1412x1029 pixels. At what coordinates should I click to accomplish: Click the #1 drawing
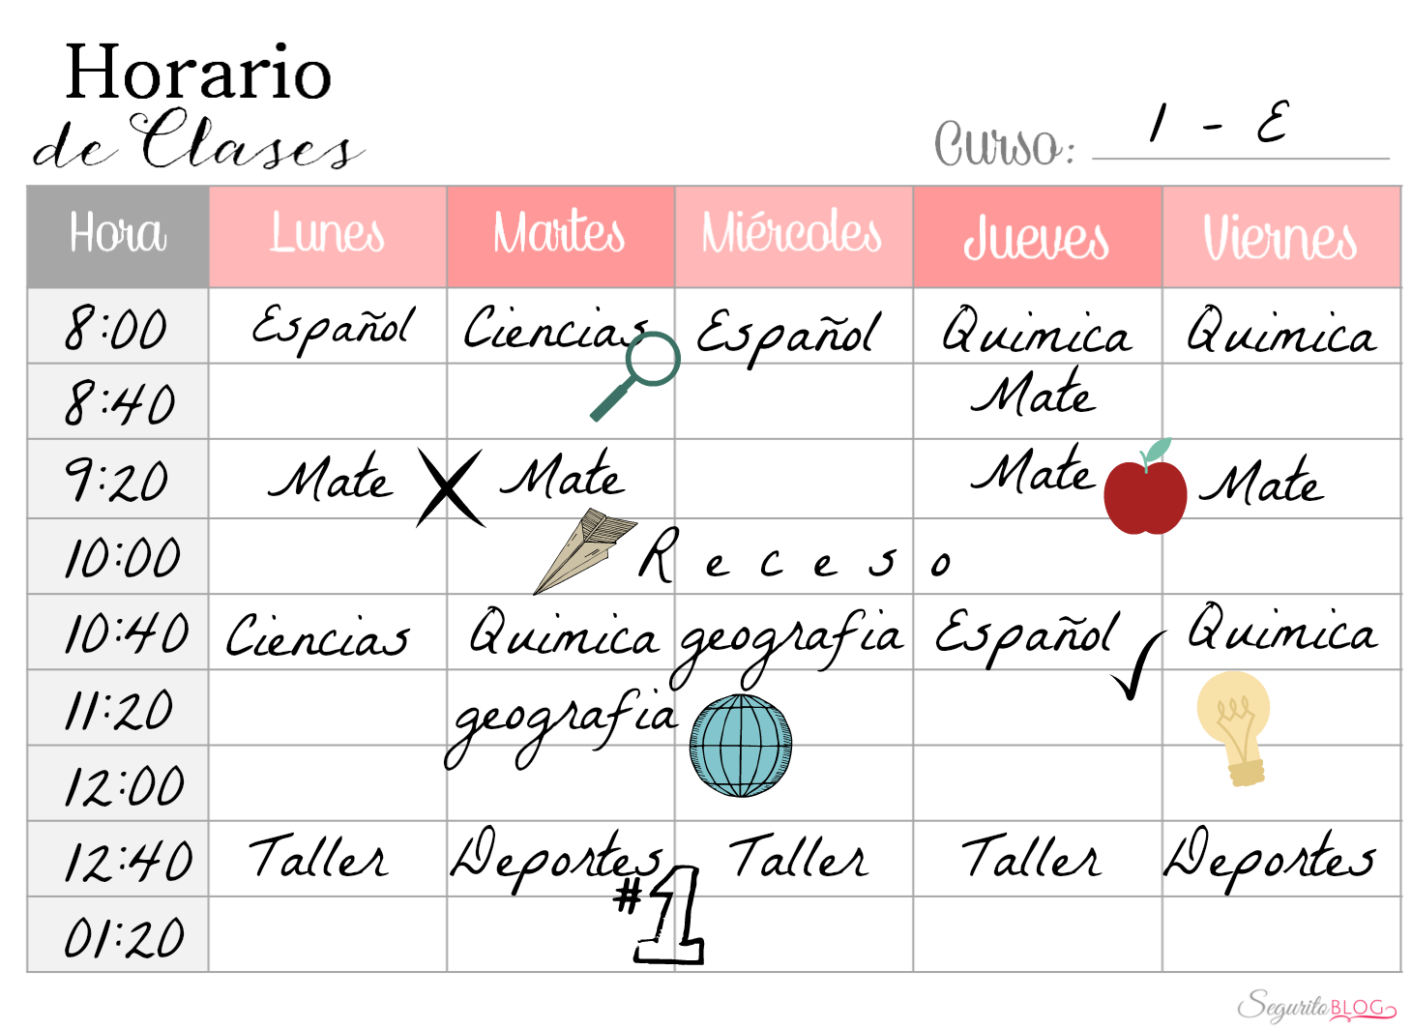click(662, 915)
